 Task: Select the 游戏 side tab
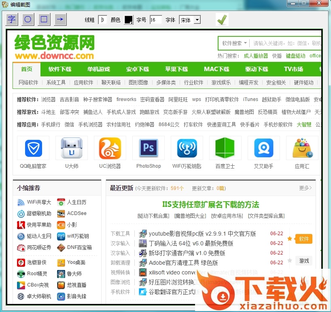point(304,261)
